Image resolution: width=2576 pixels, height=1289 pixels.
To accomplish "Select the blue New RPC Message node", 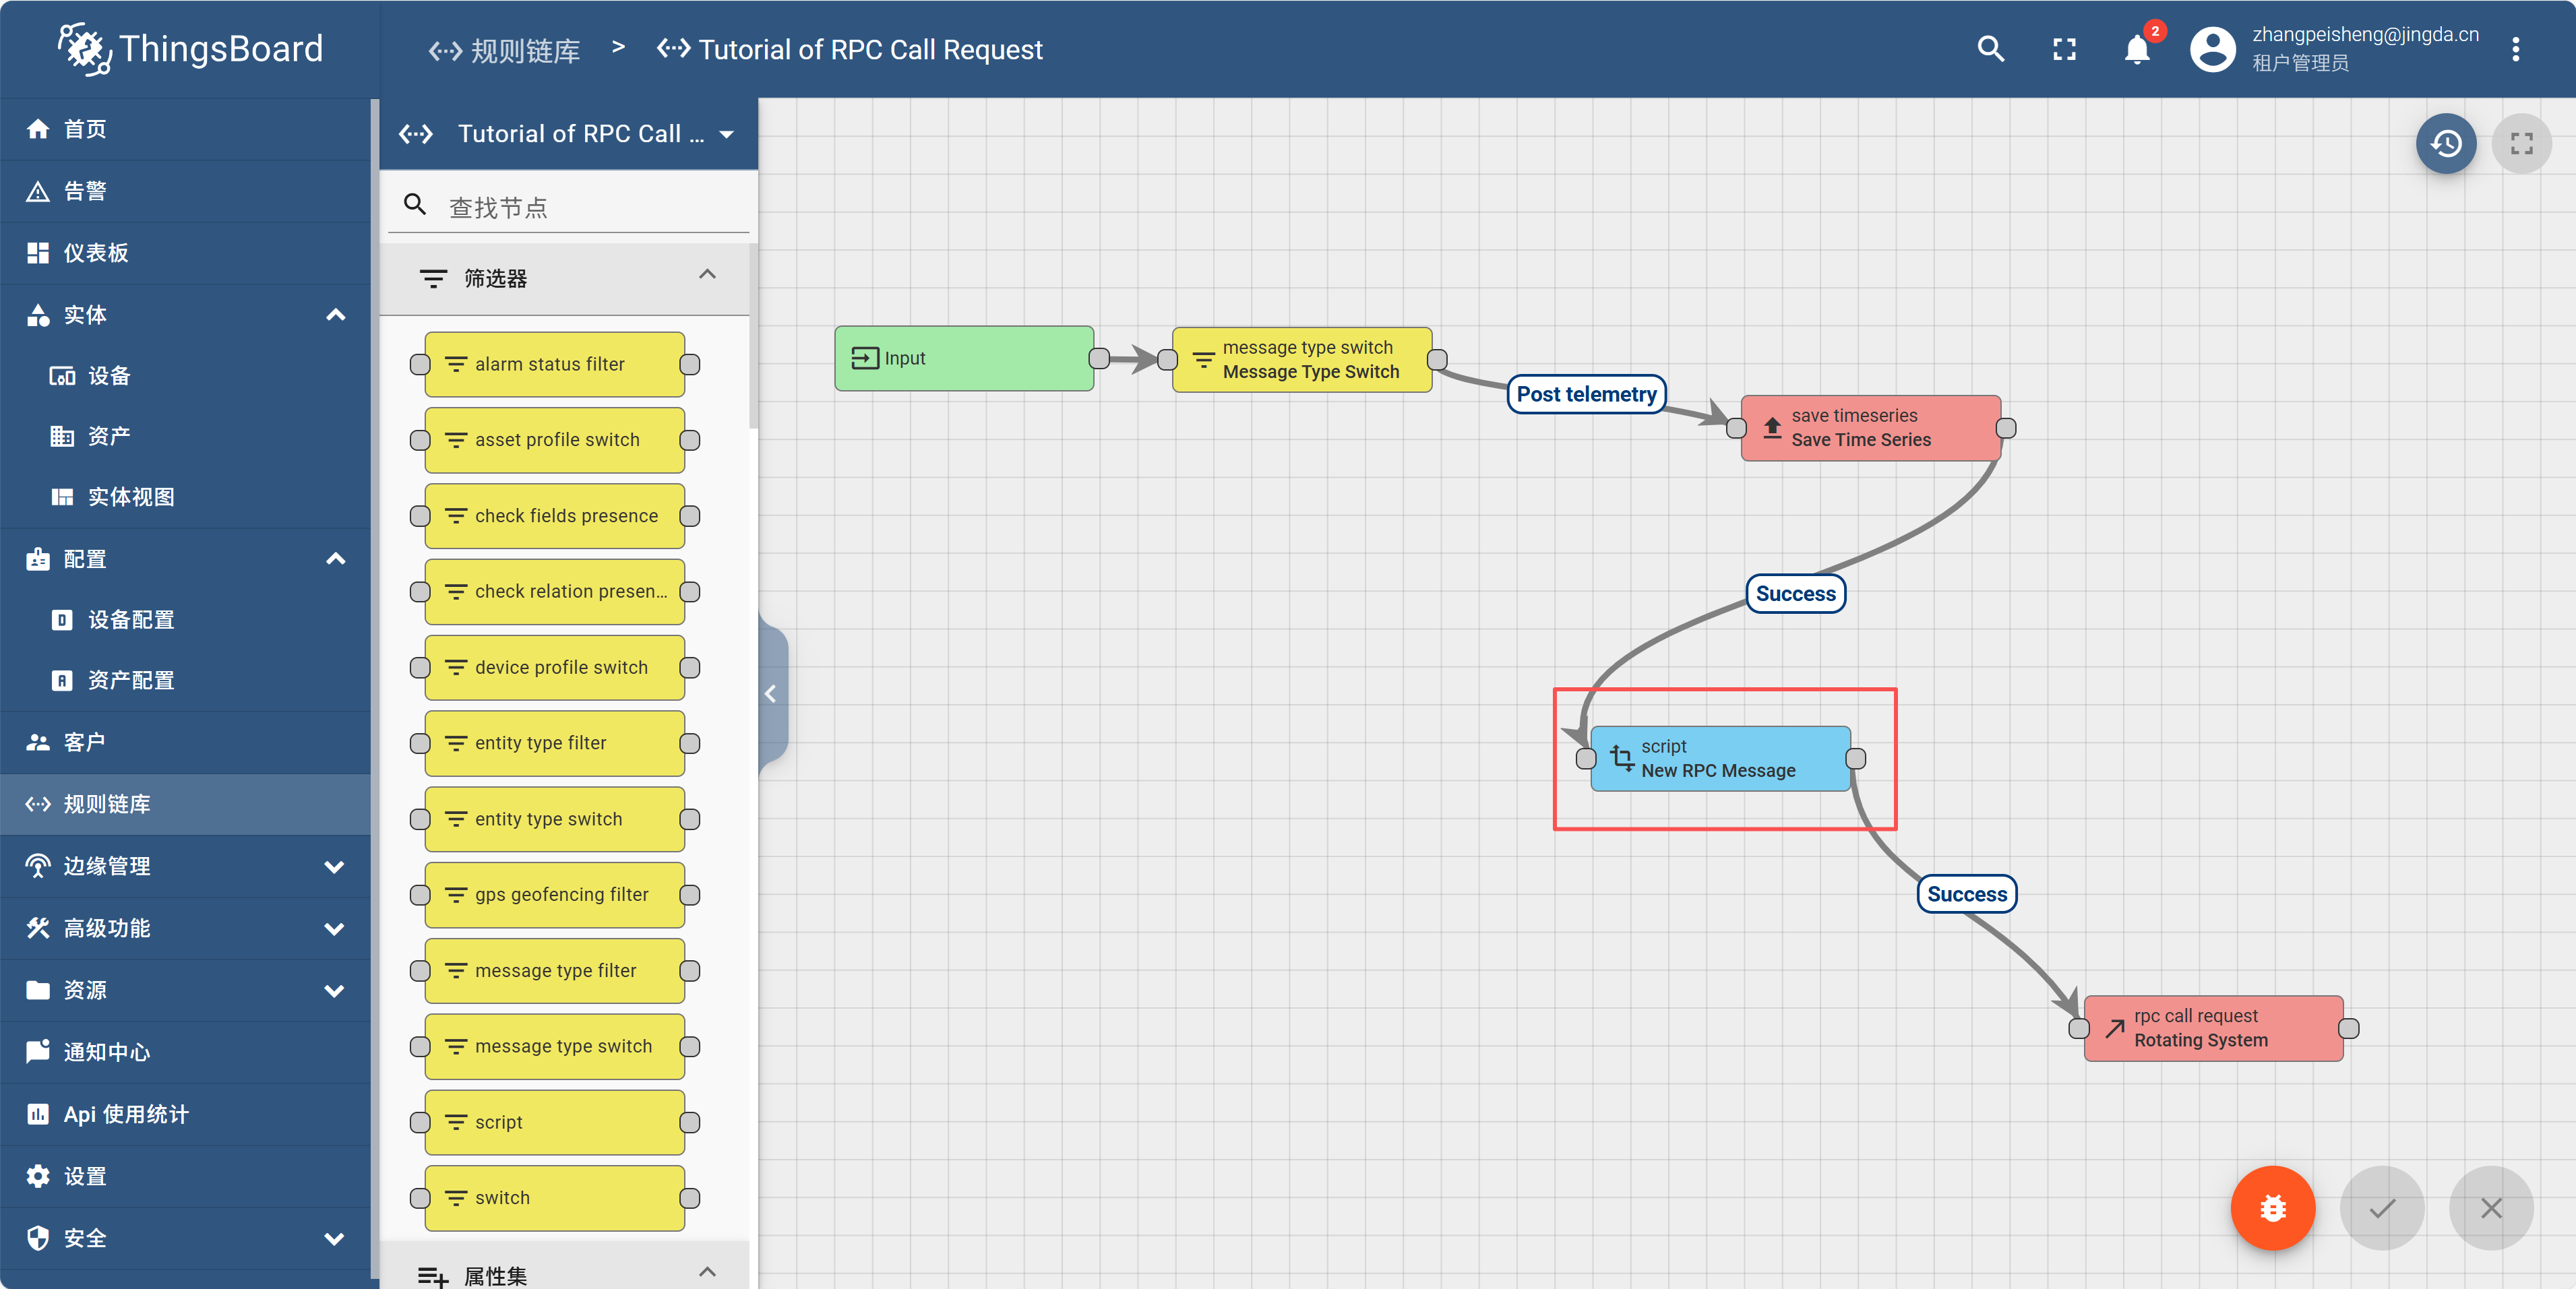I will pos(1720,759).
